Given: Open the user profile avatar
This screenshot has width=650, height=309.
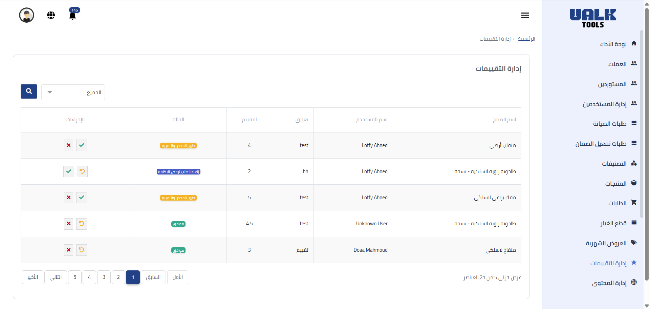Looking at the screenshot, I should 27,15.
